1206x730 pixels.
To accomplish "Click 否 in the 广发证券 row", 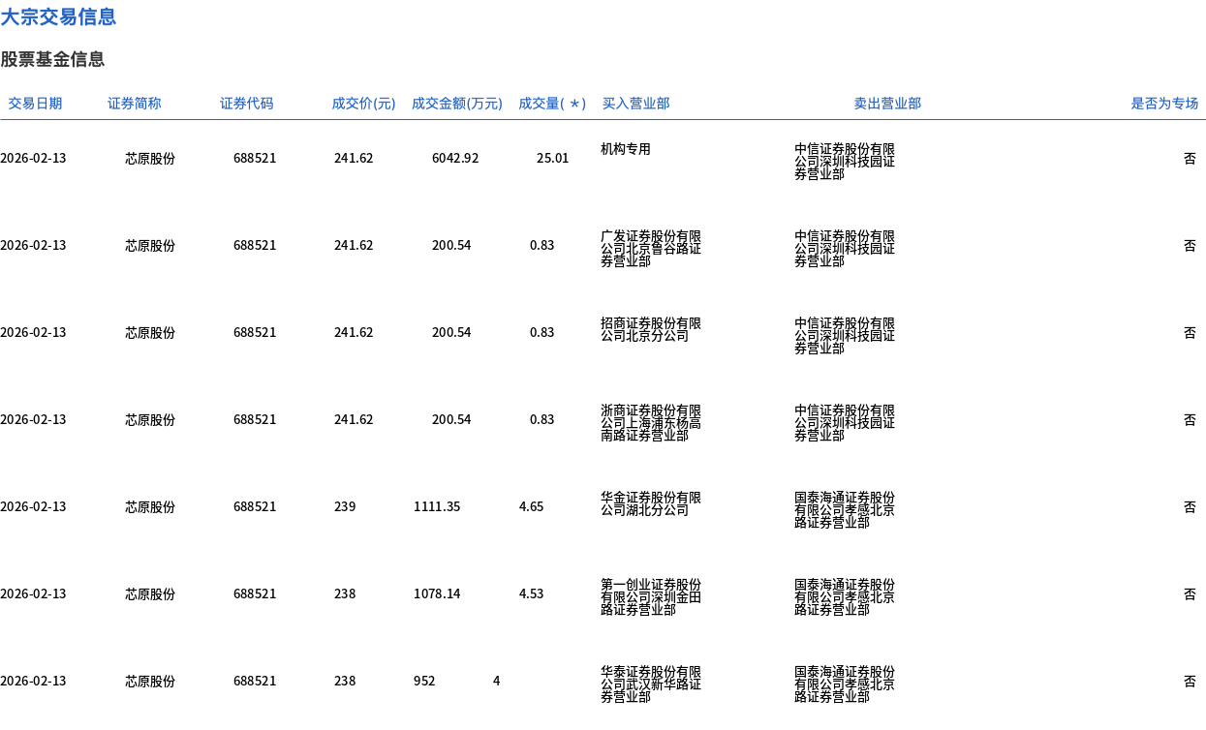I will (1190, 245).
